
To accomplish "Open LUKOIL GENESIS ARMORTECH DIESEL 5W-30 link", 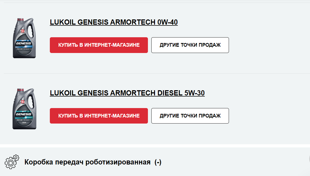I will 127,93.
